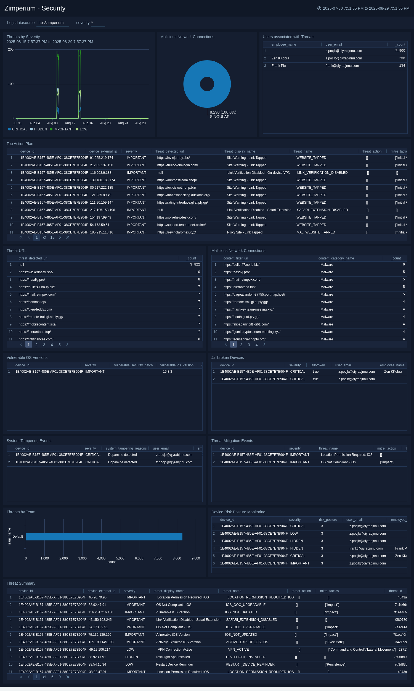Click the https://wickedneatr.sbs/ row in Threat URL

click(x=104, y=272)
